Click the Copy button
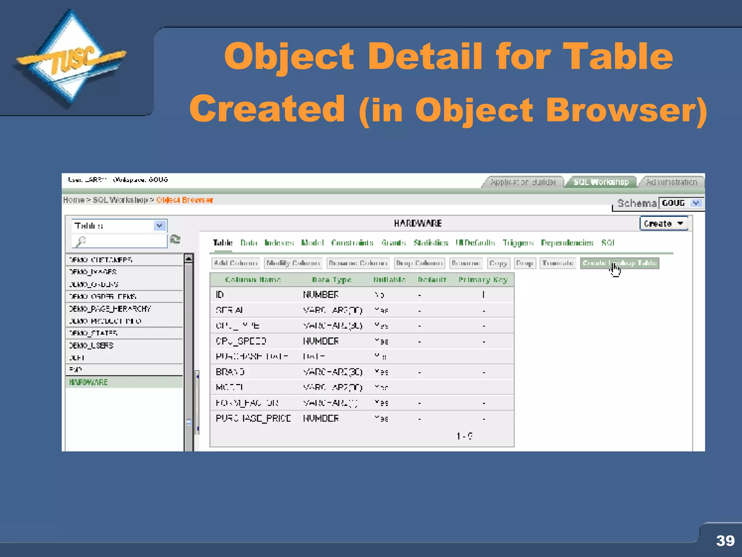This screenshot has height=557, width=742. 498,263
